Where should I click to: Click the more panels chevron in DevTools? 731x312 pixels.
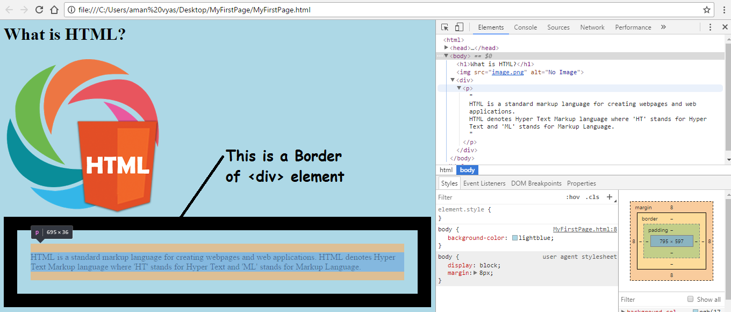663,26
